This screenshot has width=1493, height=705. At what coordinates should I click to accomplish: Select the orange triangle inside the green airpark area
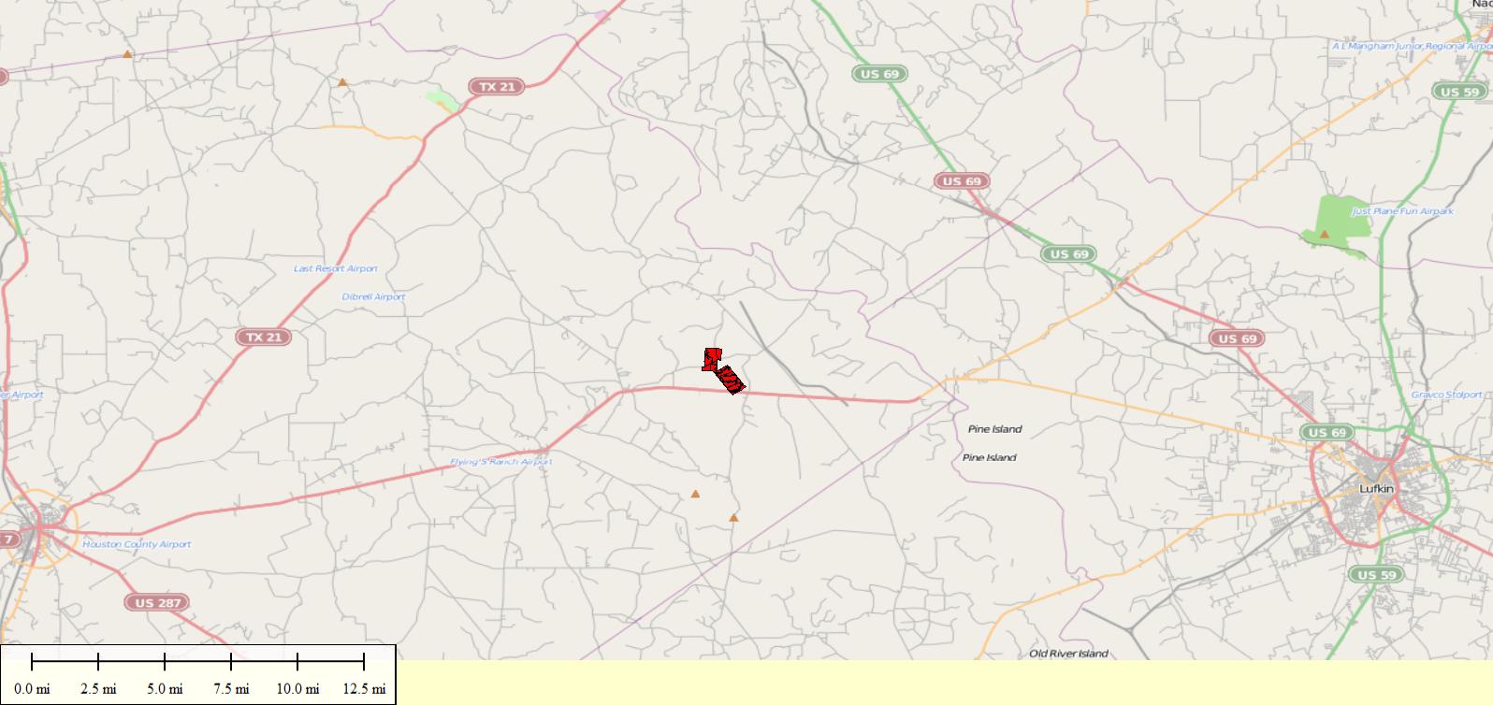pyautogui.click(x=1324, y=234)
